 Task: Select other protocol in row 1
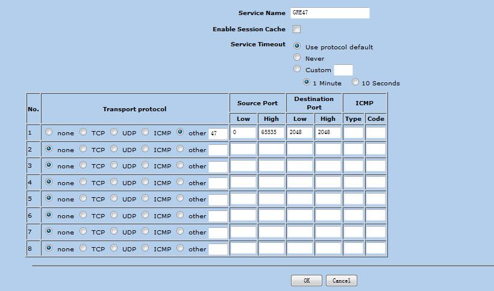pyautogui.click(x=180, y=132)
